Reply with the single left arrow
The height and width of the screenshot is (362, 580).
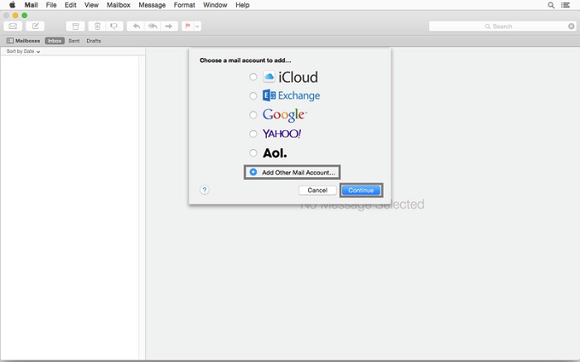pyautogui.click(x=136, y=27)
